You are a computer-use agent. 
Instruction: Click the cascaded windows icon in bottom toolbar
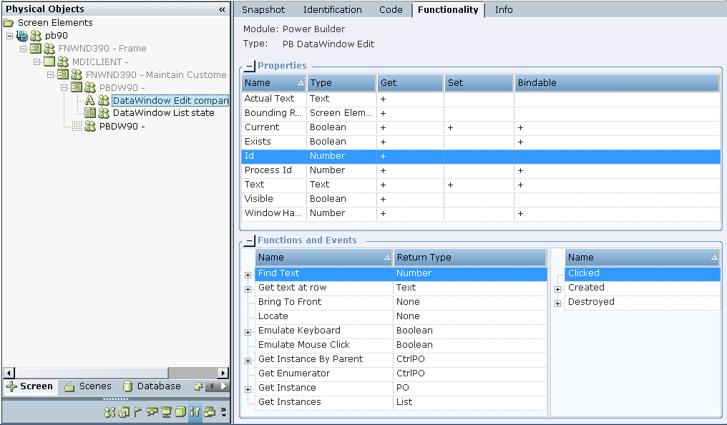(210, 412)
